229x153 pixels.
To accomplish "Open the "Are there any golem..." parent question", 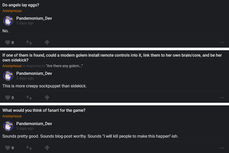I will [64, 66].
